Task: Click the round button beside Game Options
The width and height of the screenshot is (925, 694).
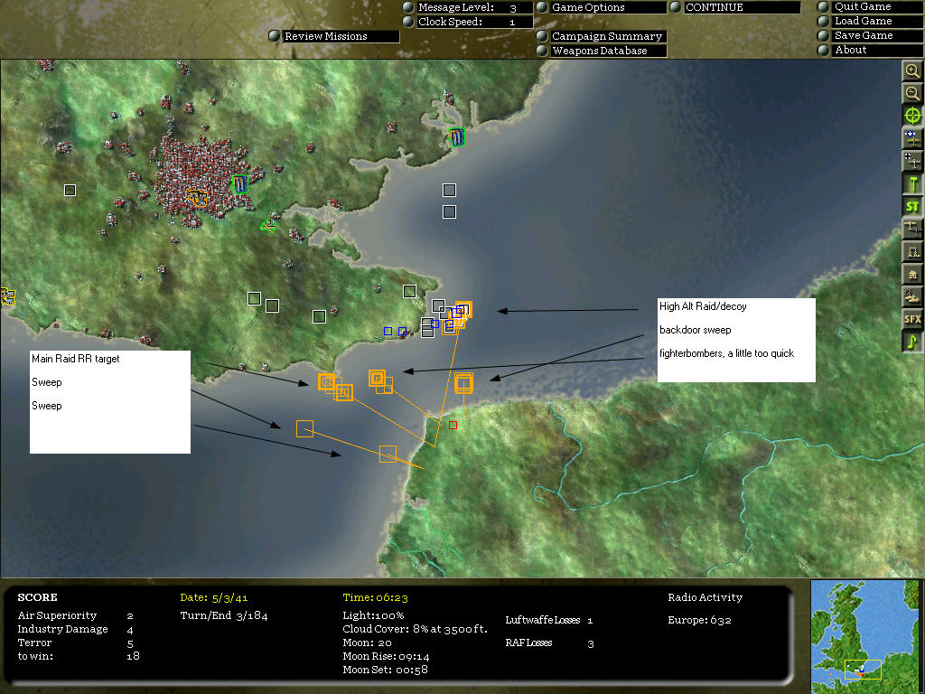Action: [542, 7]
